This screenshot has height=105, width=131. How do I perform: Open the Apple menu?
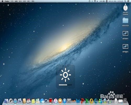[x=2, y=1]
